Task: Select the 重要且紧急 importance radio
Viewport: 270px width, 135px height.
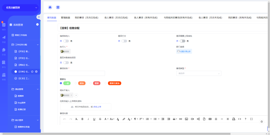Action: click(105, 83)
